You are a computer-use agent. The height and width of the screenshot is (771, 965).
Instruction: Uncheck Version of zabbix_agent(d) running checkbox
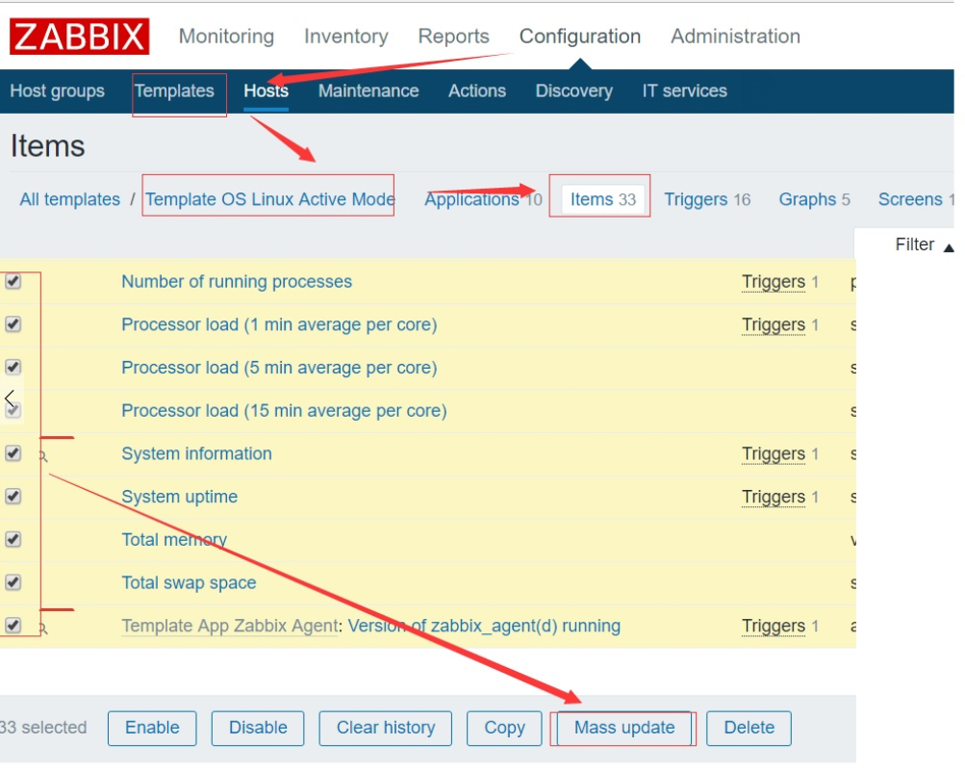tap(13, 627)
